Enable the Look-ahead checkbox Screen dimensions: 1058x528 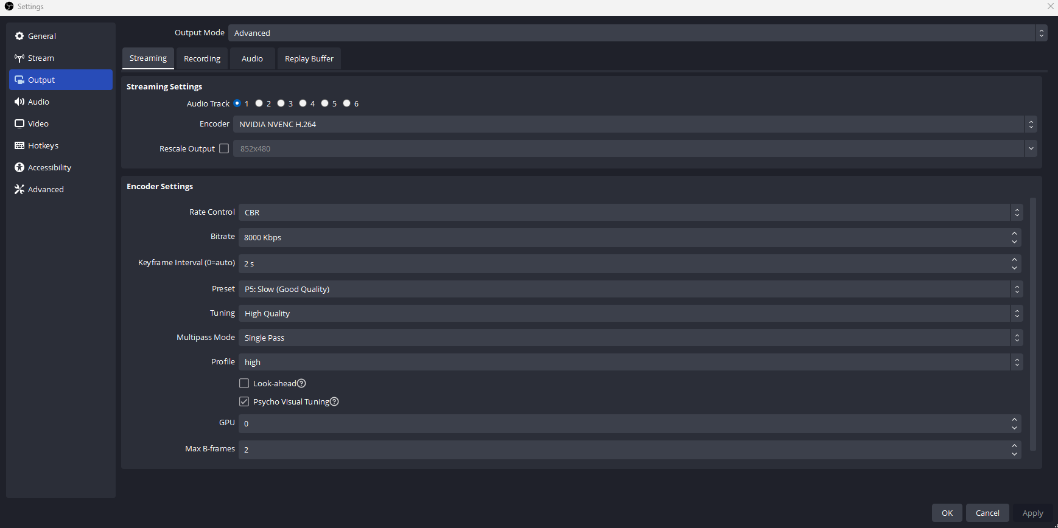tap(244, 383)
